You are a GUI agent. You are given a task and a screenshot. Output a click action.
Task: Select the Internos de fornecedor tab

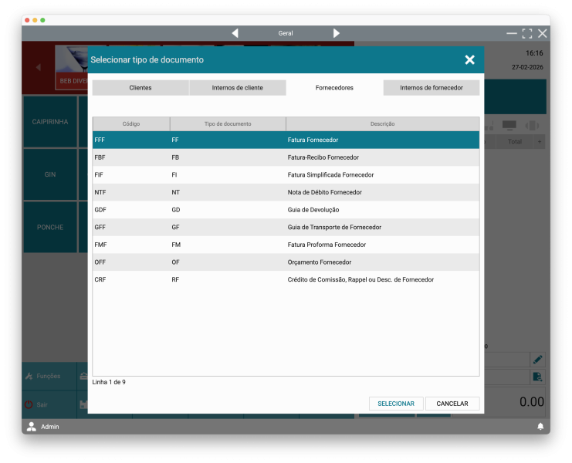431,88
